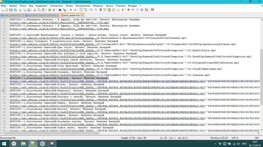Place cursor on line 38 Коровка entry

coord(58,78)
